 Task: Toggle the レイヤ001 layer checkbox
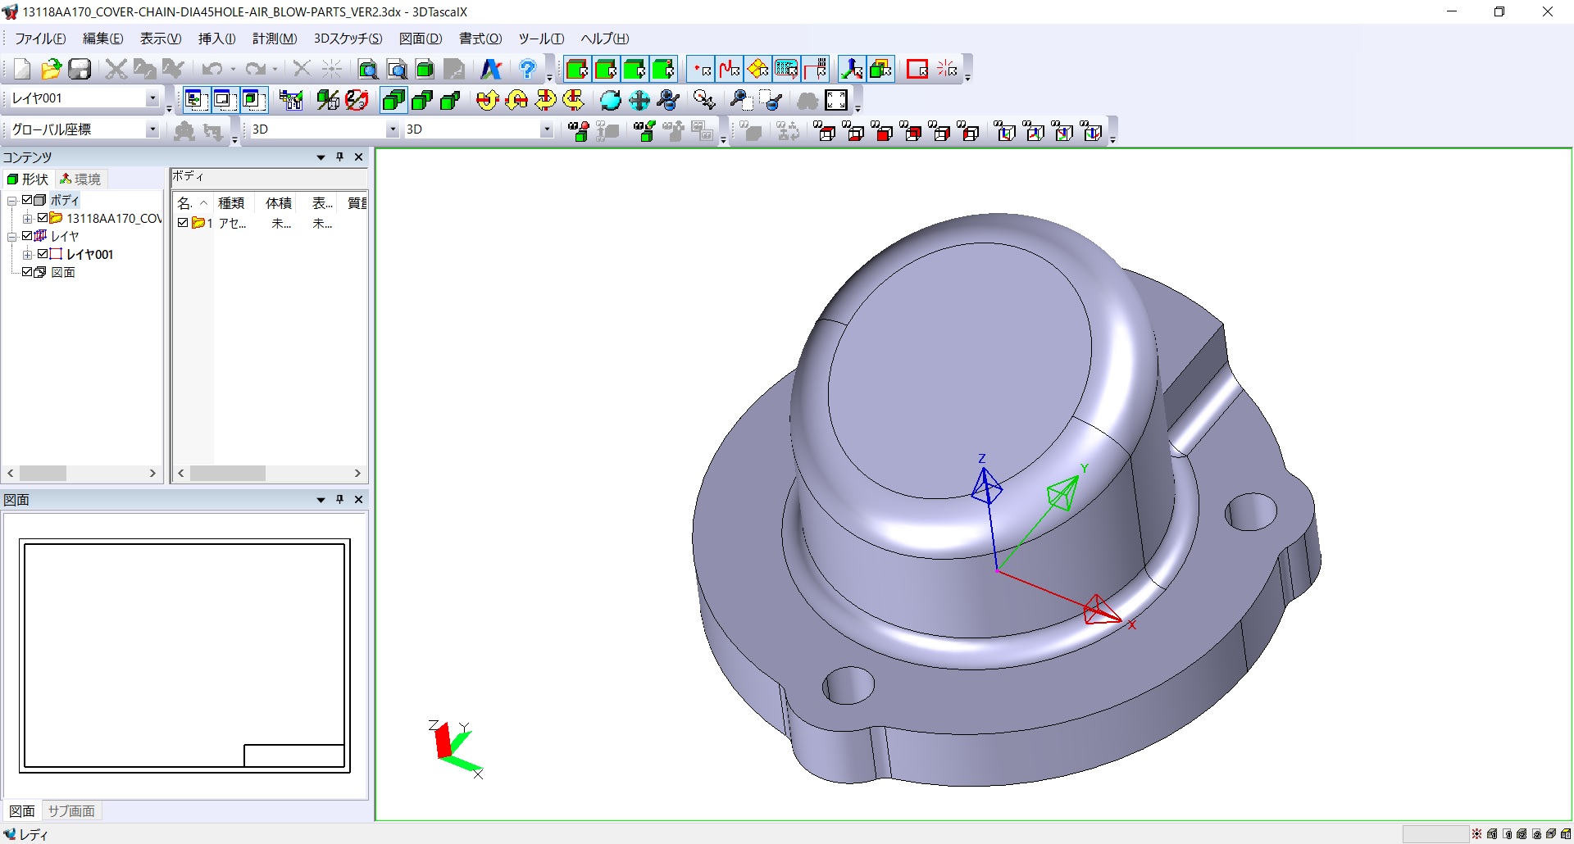click(43, 254)
